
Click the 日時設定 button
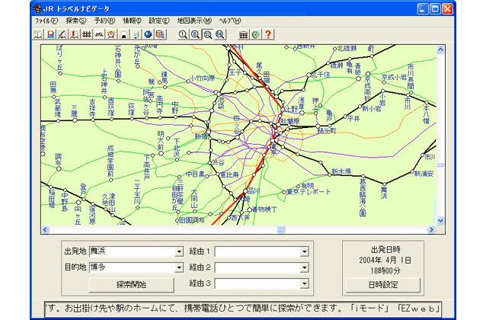tap(383, 285)
